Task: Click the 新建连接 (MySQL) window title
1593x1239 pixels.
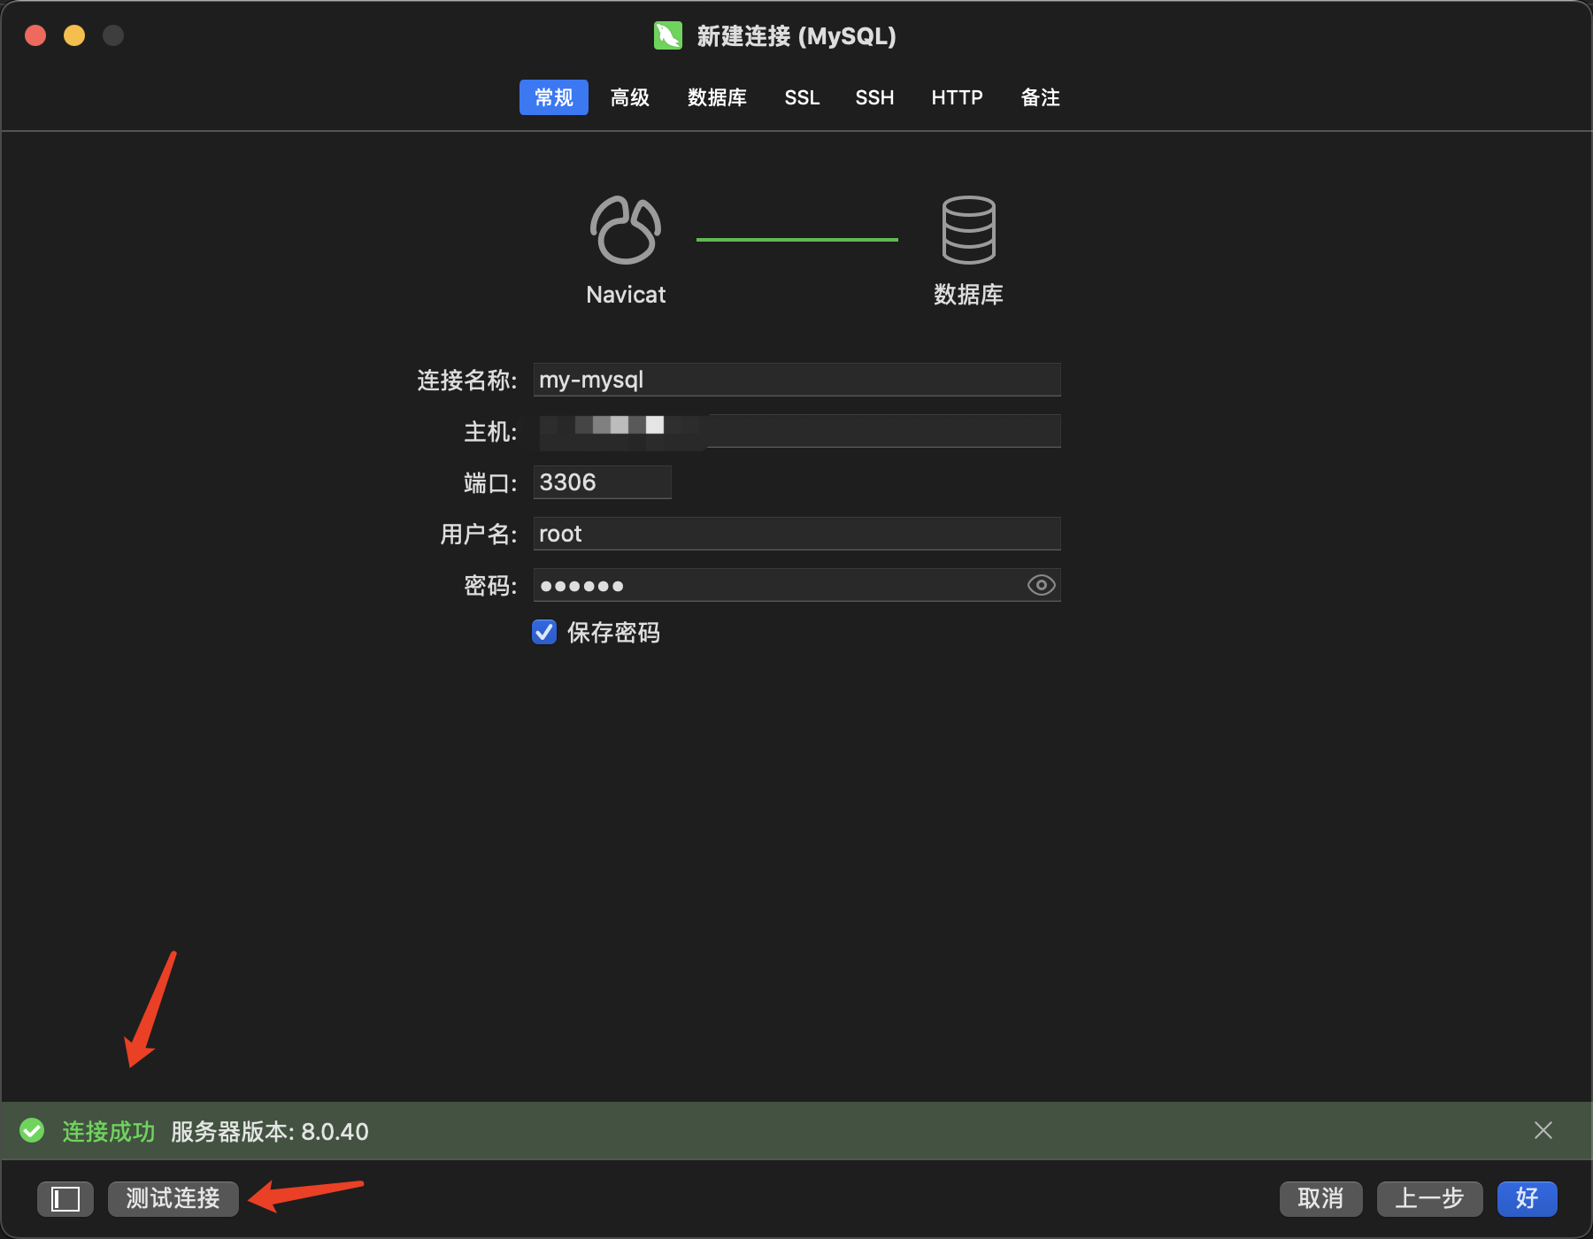Action: (x=796, y=36)
